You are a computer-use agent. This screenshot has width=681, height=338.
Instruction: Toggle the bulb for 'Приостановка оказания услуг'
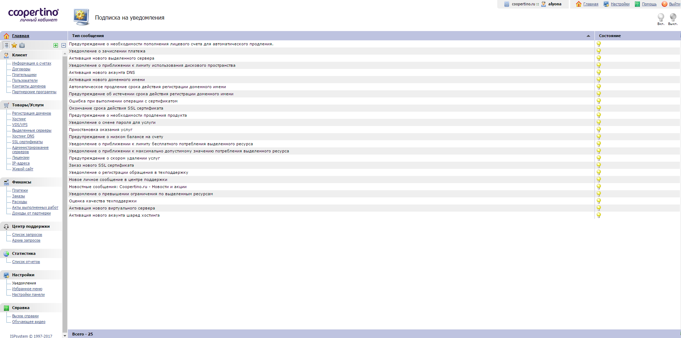599,130
